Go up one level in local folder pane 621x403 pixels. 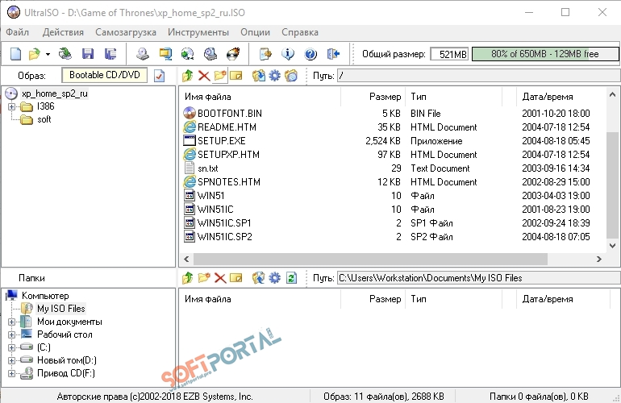(187, 278)
